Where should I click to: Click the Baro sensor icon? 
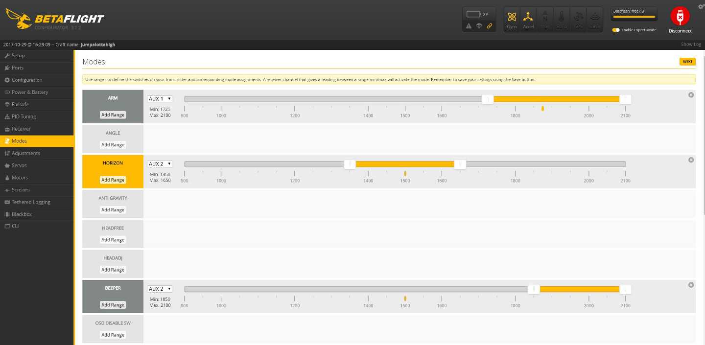click(x=562, y=20)
